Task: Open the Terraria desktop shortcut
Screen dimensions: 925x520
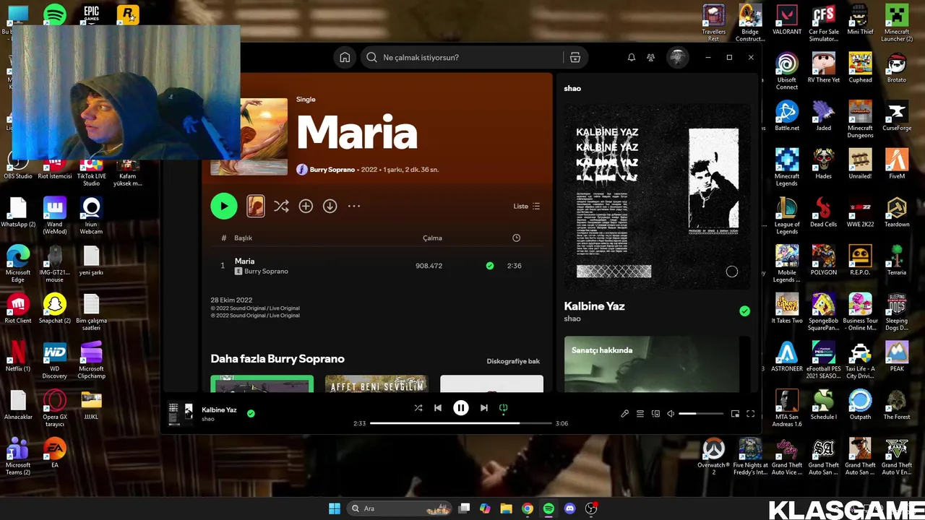Action: coord(897,260)
